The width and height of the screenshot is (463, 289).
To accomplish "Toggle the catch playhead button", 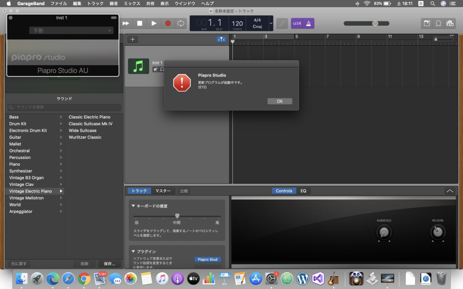I will click(221, 39).
